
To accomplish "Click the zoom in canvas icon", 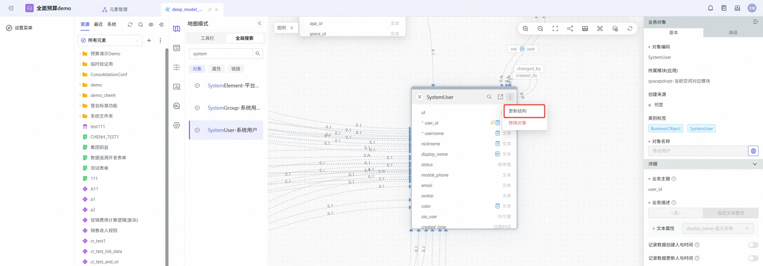I will [525, 29].
